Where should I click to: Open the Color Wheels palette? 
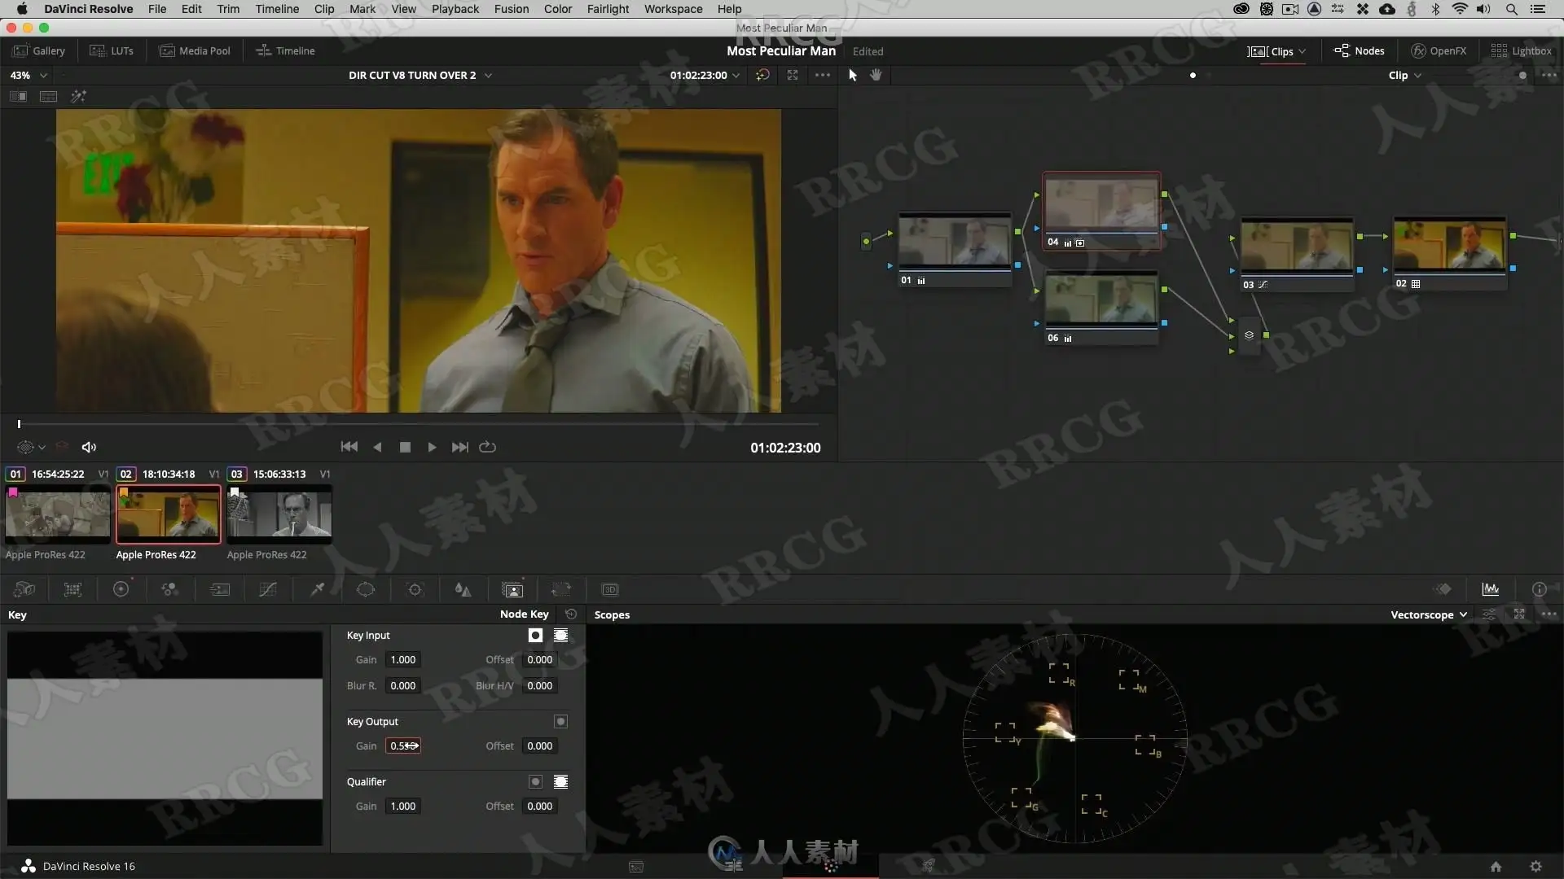pos(121,589)
